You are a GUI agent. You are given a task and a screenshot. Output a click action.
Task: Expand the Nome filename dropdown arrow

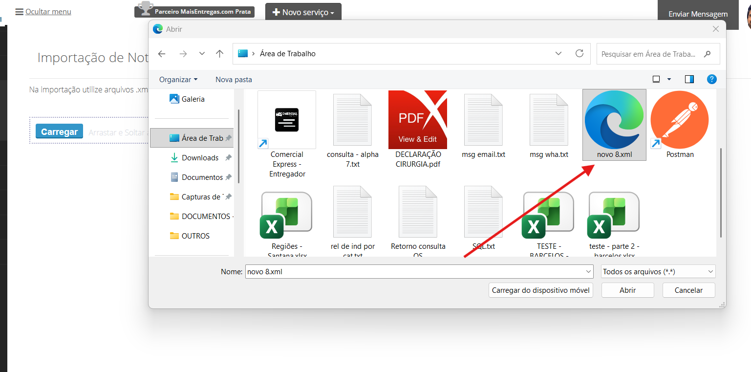pos(588,272)
